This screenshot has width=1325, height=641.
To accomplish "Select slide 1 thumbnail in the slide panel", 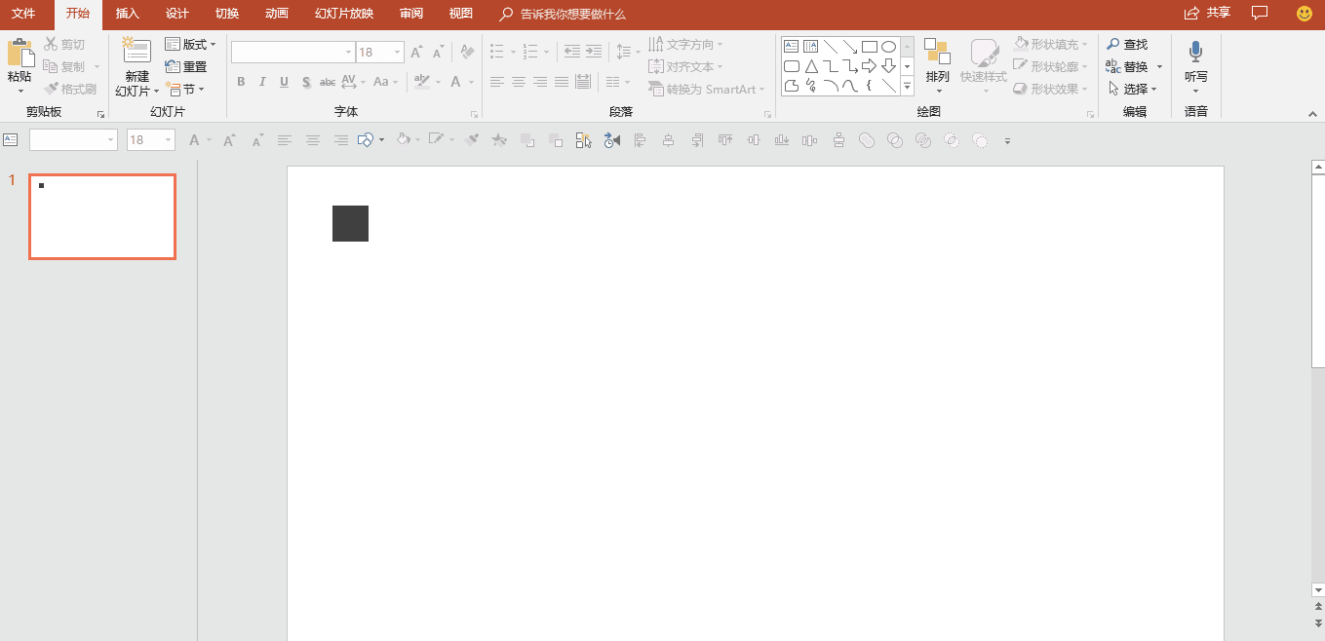I will tap(102, 217).
